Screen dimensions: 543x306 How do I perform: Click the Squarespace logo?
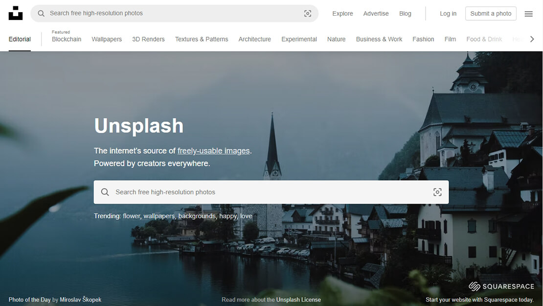501,286
